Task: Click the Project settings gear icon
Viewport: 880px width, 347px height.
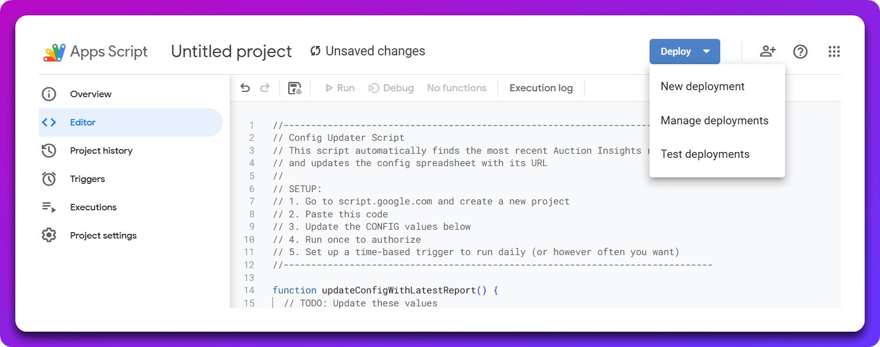Action: click(49, 236)
